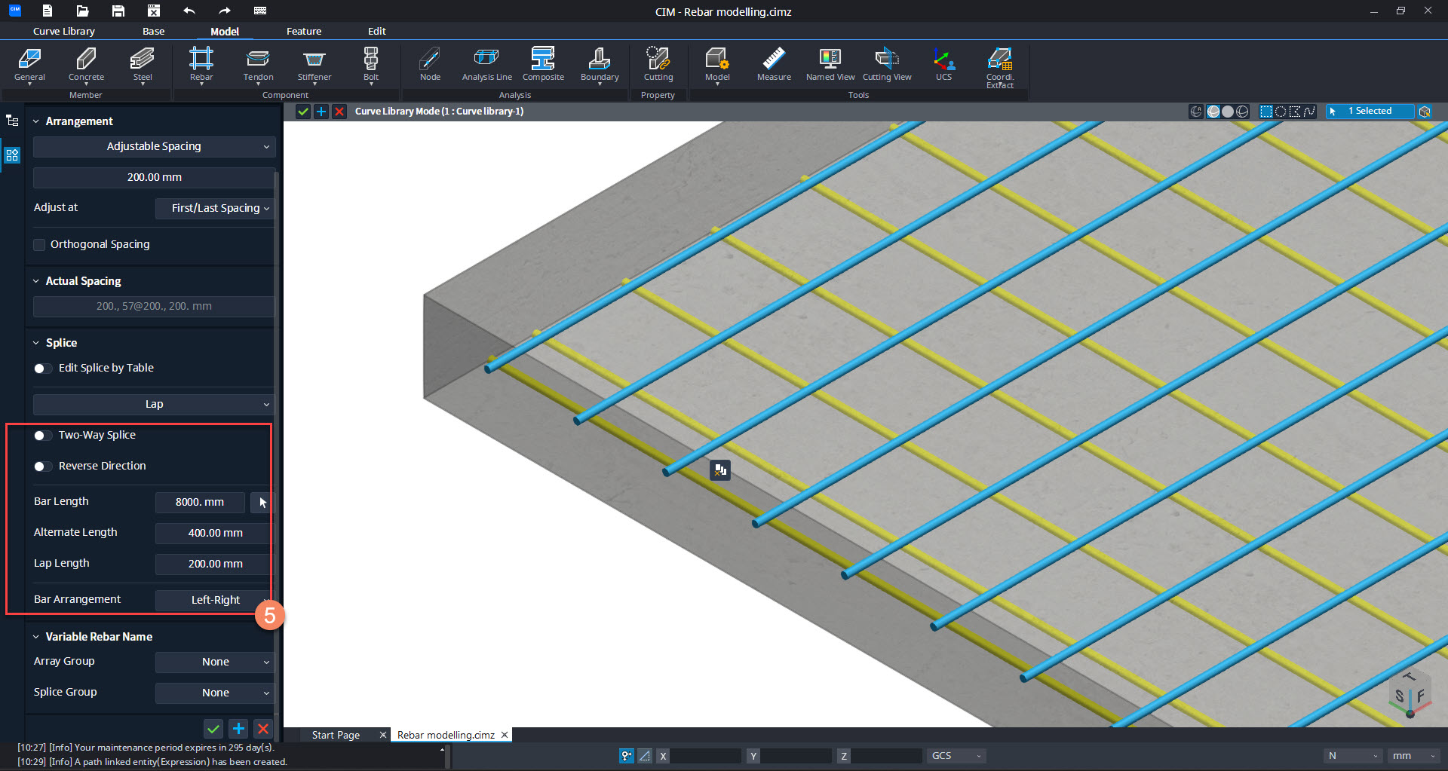This screenshot has height=771, width=1448.
Task: Cancel with panel bottom red X button
Action: [263, 729]
